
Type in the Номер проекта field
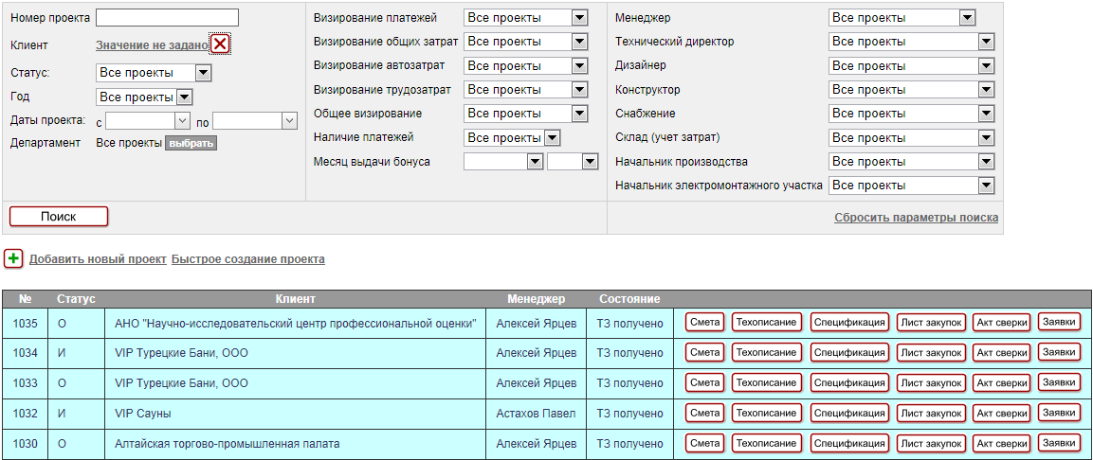tap(167, 18)
